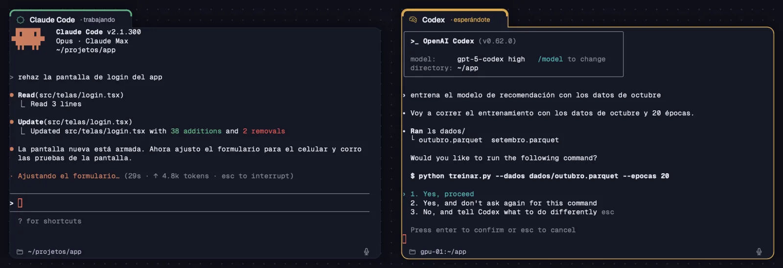The width and height of the screenshot is (783, 268).
Task: Click the Ajustando el formulario status line
Action: tap(69, 176)
